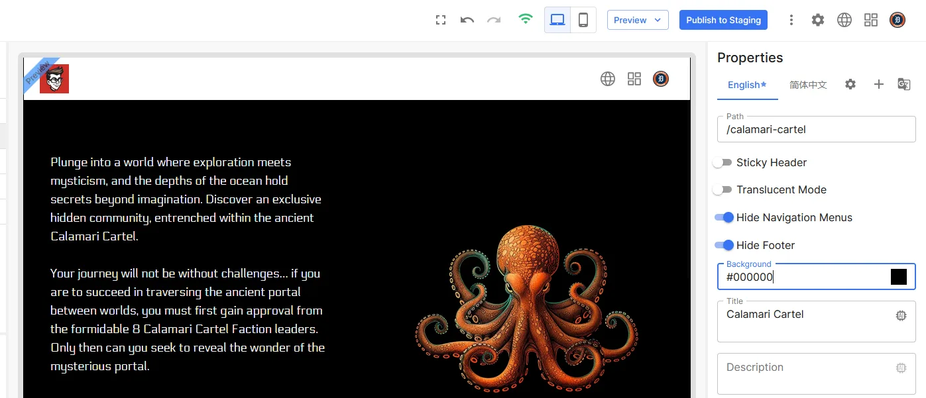Open the dashboard grid icon in top toolbar

coord(871,20)
